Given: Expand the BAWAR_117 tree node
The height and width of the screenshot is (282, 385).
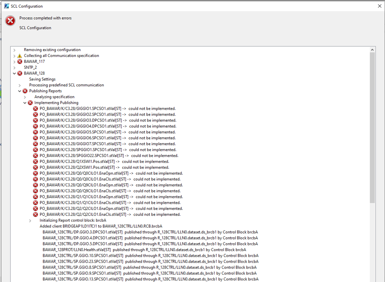Looking at the screenshot, I should (14, 62).
